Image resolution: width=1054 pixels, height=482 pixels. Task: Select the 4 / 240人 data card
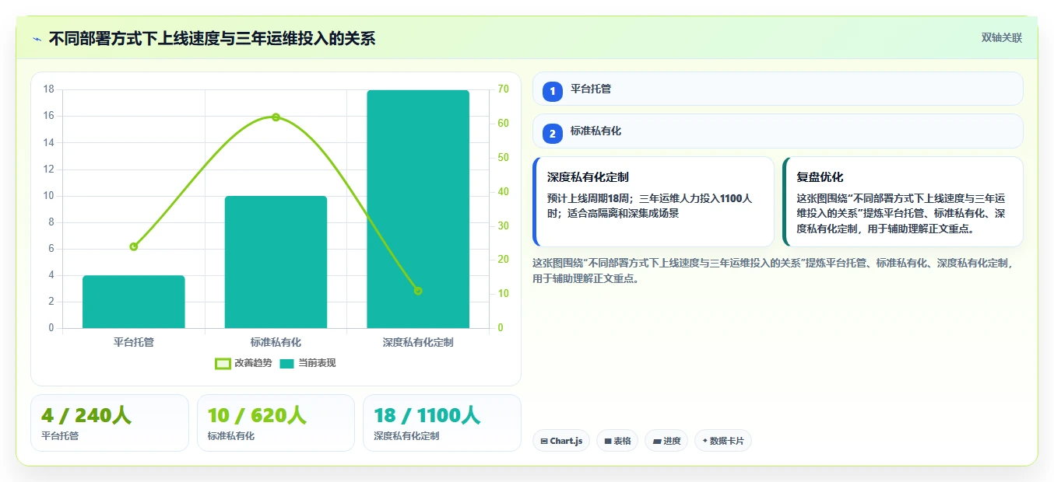pos(110,423)
